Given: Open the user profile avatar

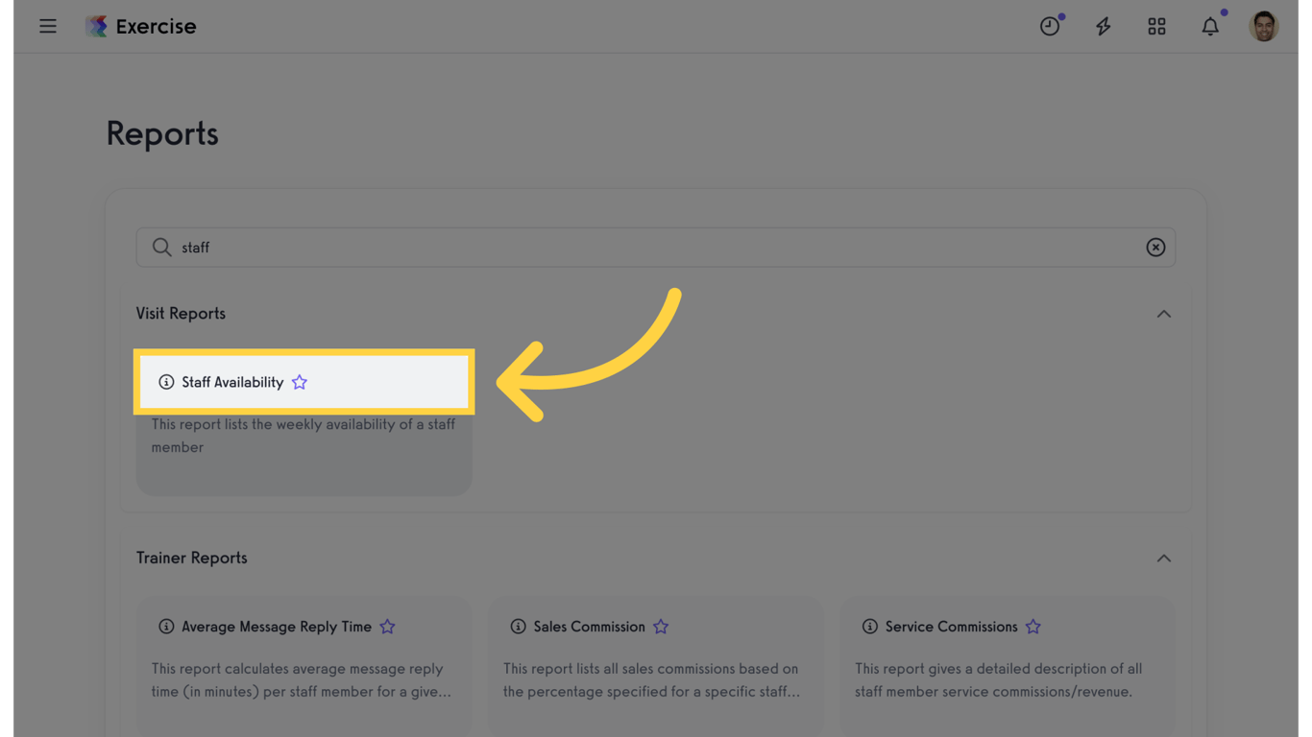Looking at the screenshot, I should [1264, 27].
